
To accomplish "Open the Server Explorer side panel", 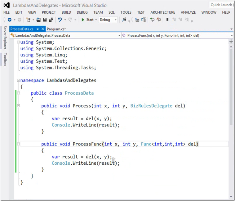I will click(x=5, y=37).
